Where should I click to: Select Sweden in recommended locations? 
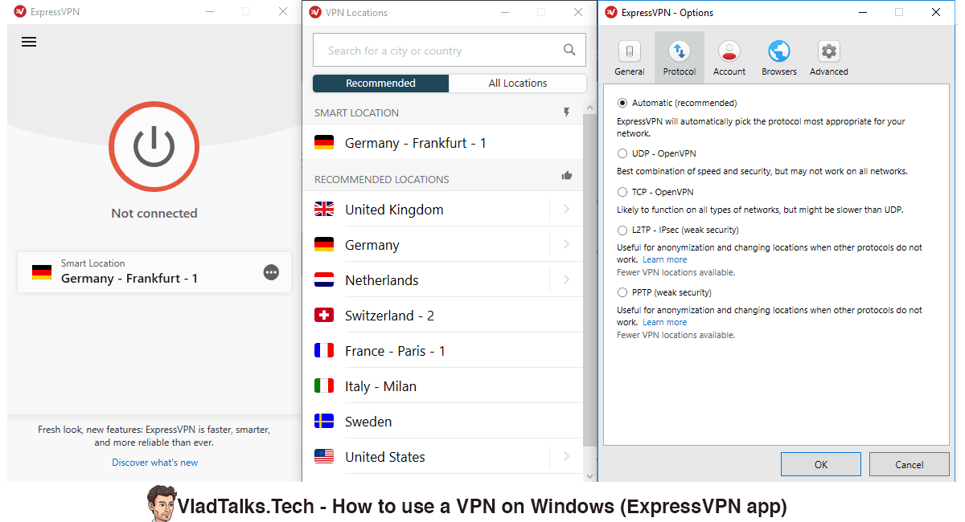(x=442, y=422)
